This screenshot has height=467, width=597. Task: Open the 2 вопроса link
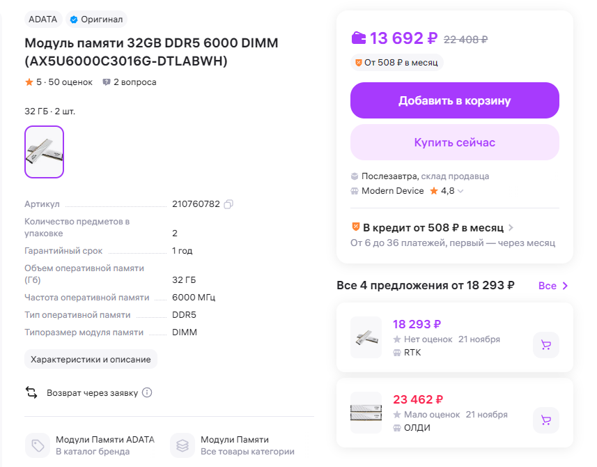[x=134, y=82]
